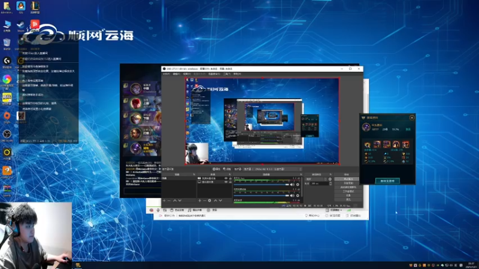Open This PC desktop icon
Viewport: 479px width, 269px height.
tap(7, 26)
